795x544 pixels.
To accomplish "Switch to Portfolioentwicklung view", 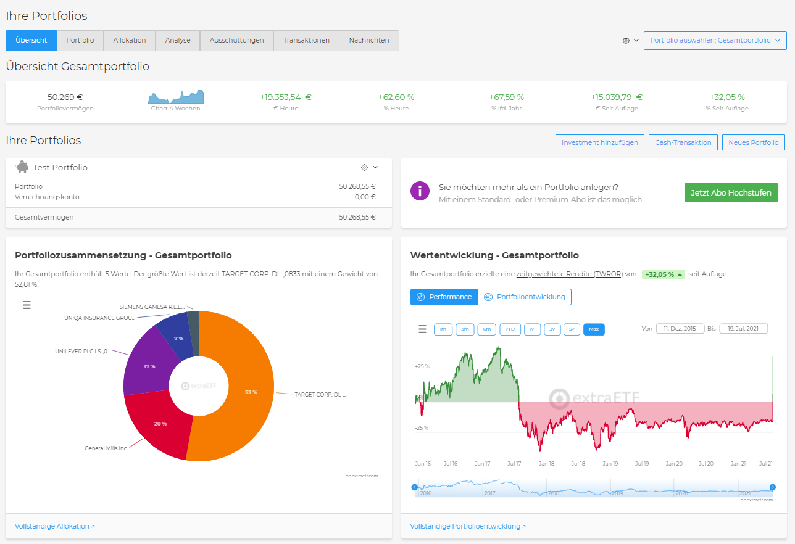I will coord(525,297).
